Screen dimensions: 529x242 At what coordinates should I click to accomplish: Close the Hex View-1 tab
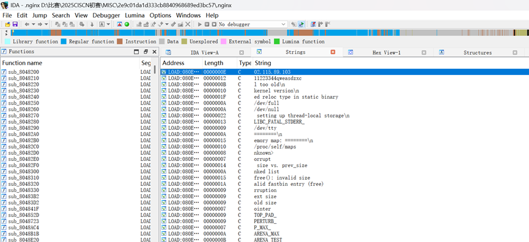[x=424, y=52]
